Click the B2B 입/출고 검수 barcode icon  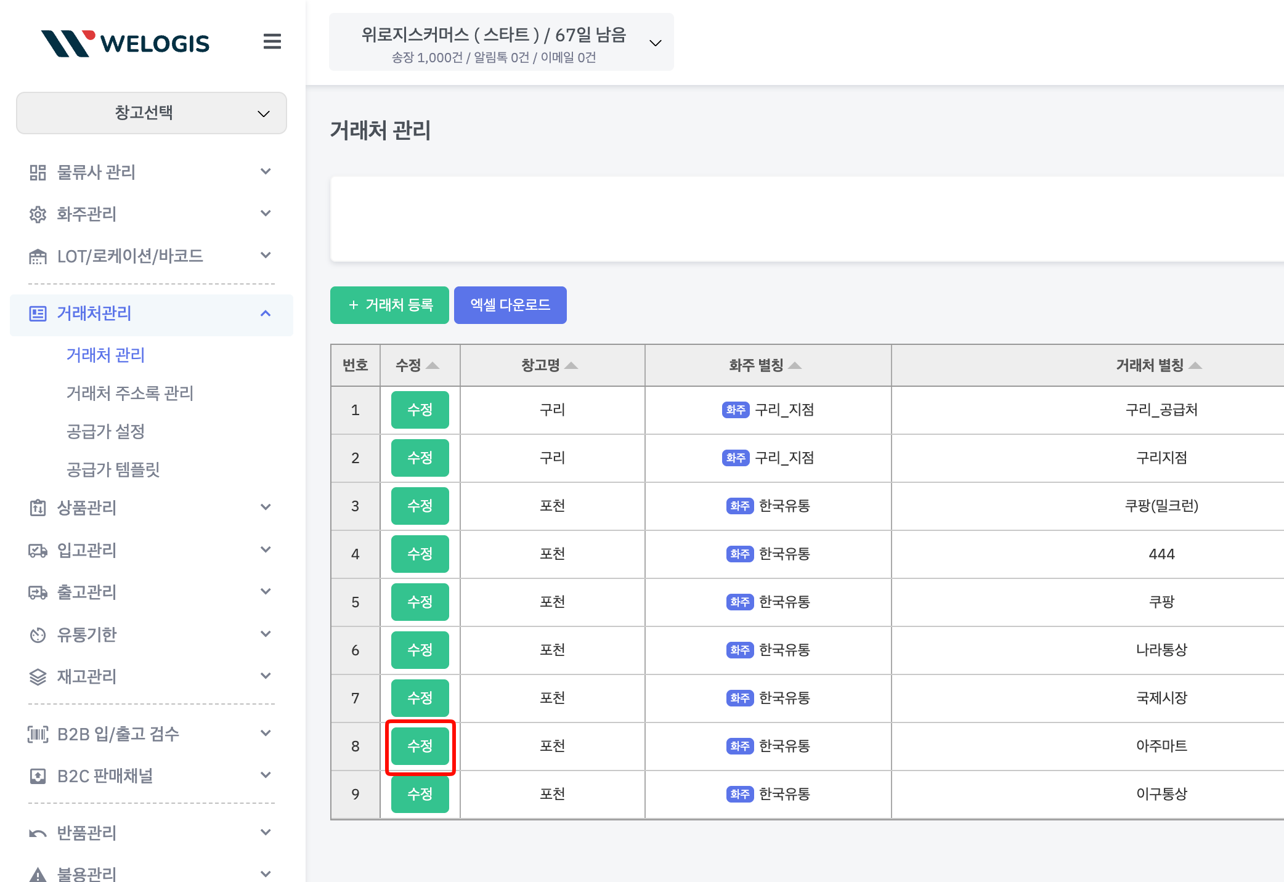point(38,734)
